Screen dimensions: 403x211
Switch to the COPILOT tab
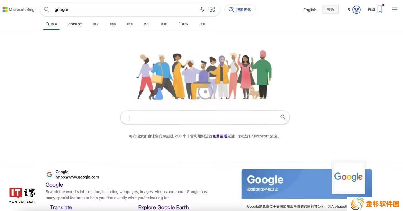(x=75, y=24)
